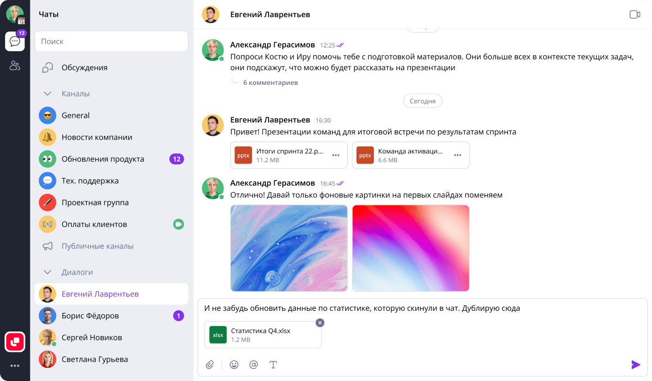Open Публичные каналы
Image resolution: width=652 pixels, height=381 pixels.
97,246
